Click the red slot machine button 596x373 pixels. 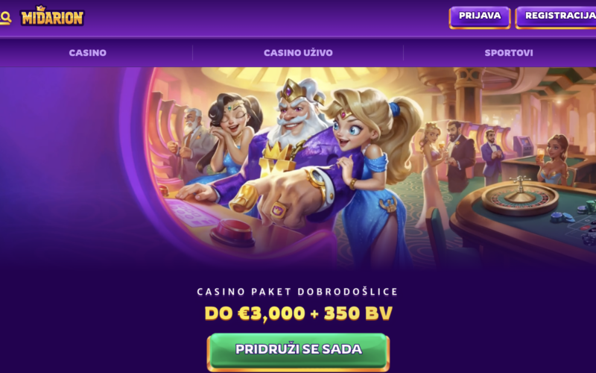[232, 231]
